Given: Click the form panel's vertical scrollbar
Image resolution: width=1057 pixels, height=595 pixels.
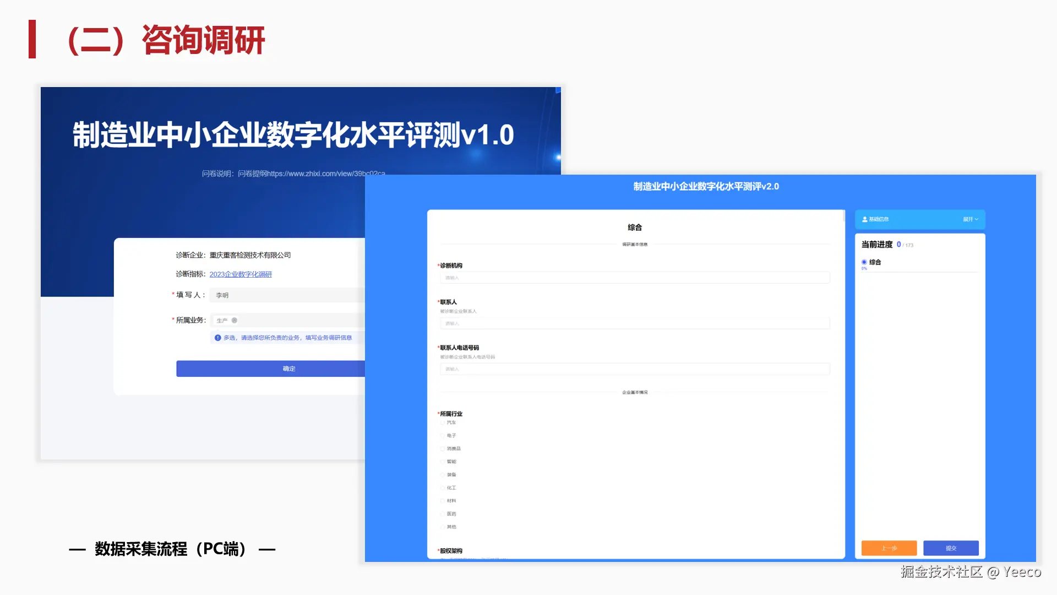Looking at the screenshot, I should coord(844,215).
